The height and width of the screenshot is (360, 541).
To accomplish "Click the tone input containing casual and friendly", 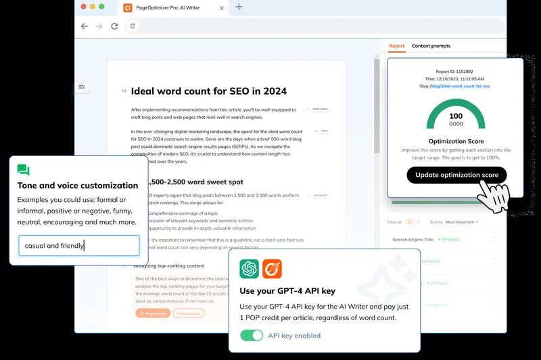I will click(79, 246).
